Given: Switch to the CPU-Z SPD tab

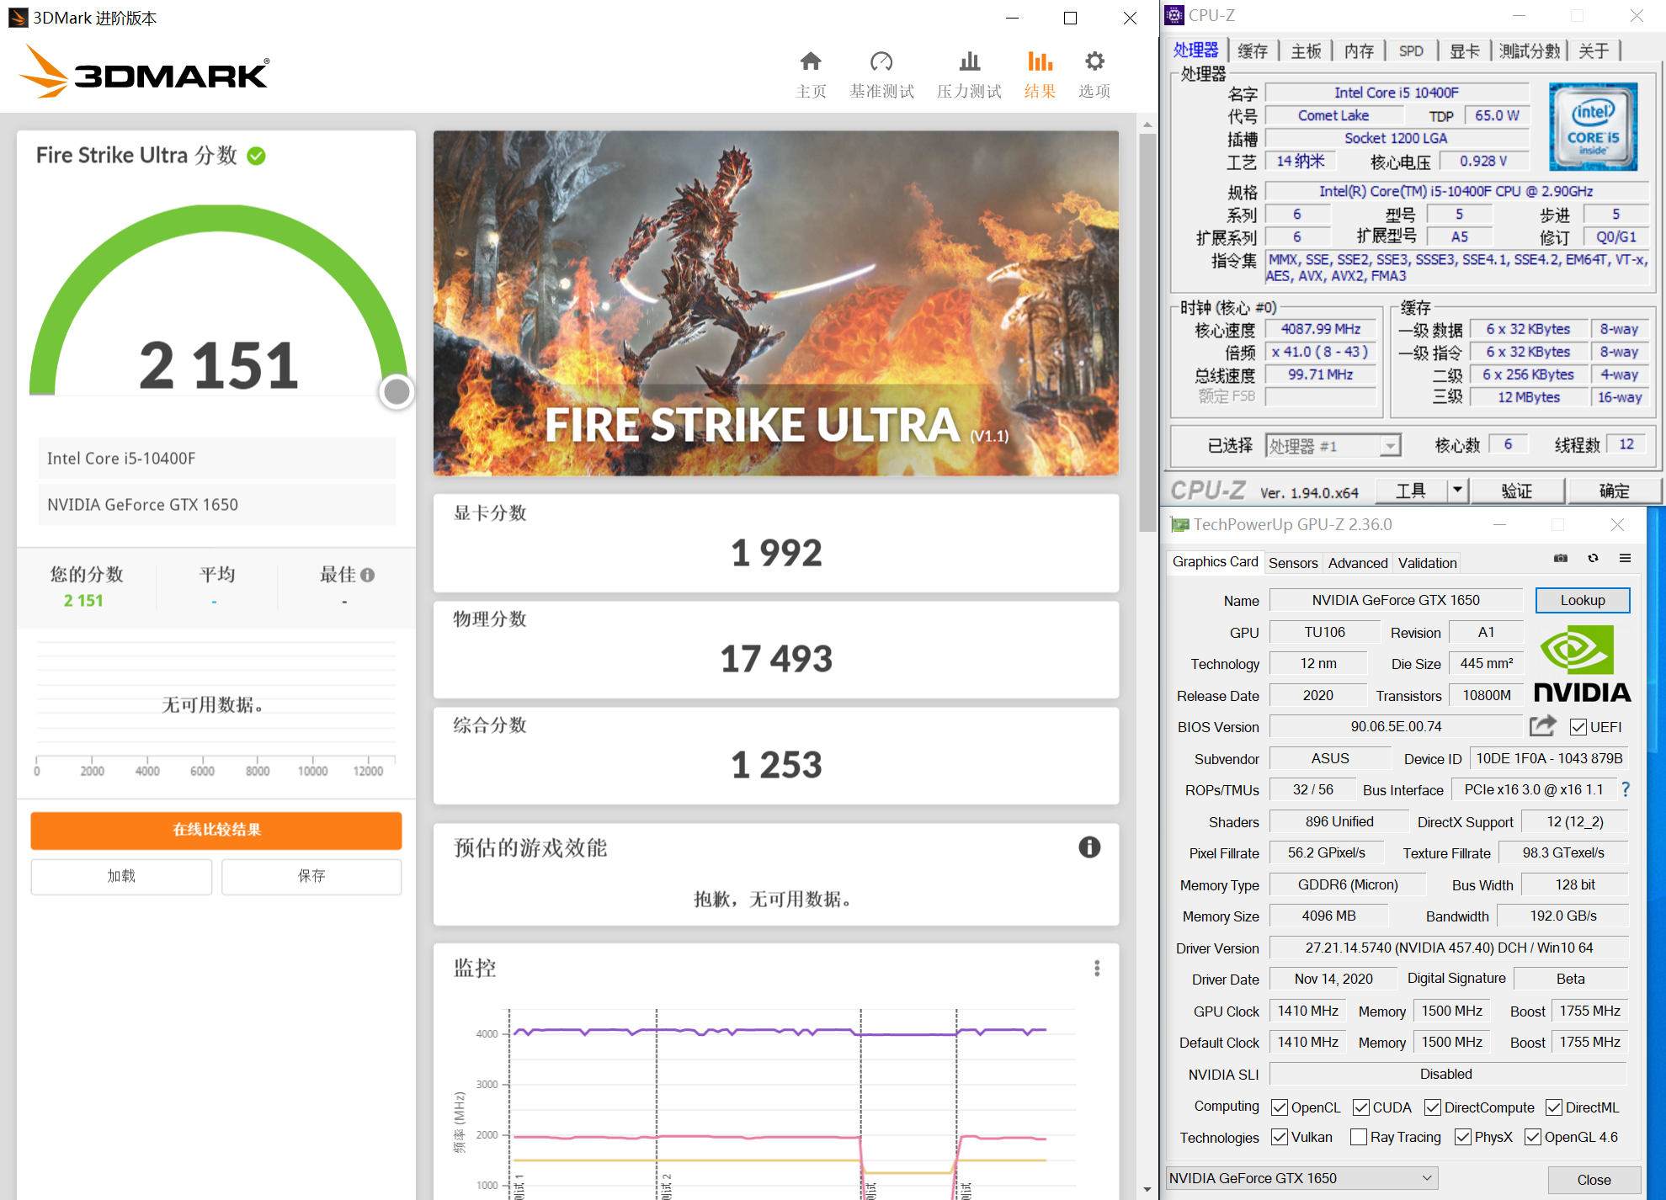Looking at the screenshot, I should pyautogui.click(x=1411, y=51).
